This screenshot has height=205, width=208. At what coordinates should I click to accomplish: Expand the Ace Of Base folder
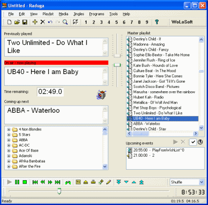coord(9,151)
